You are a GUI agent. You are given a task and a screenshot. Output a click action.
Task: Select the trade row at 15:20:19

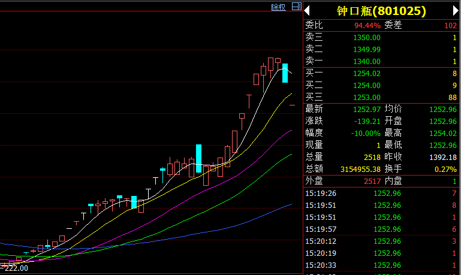click(381, 253)
